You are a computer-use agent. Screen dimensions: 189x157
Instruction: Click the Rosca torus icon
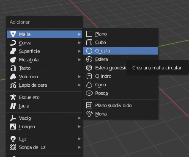[89, 93]
